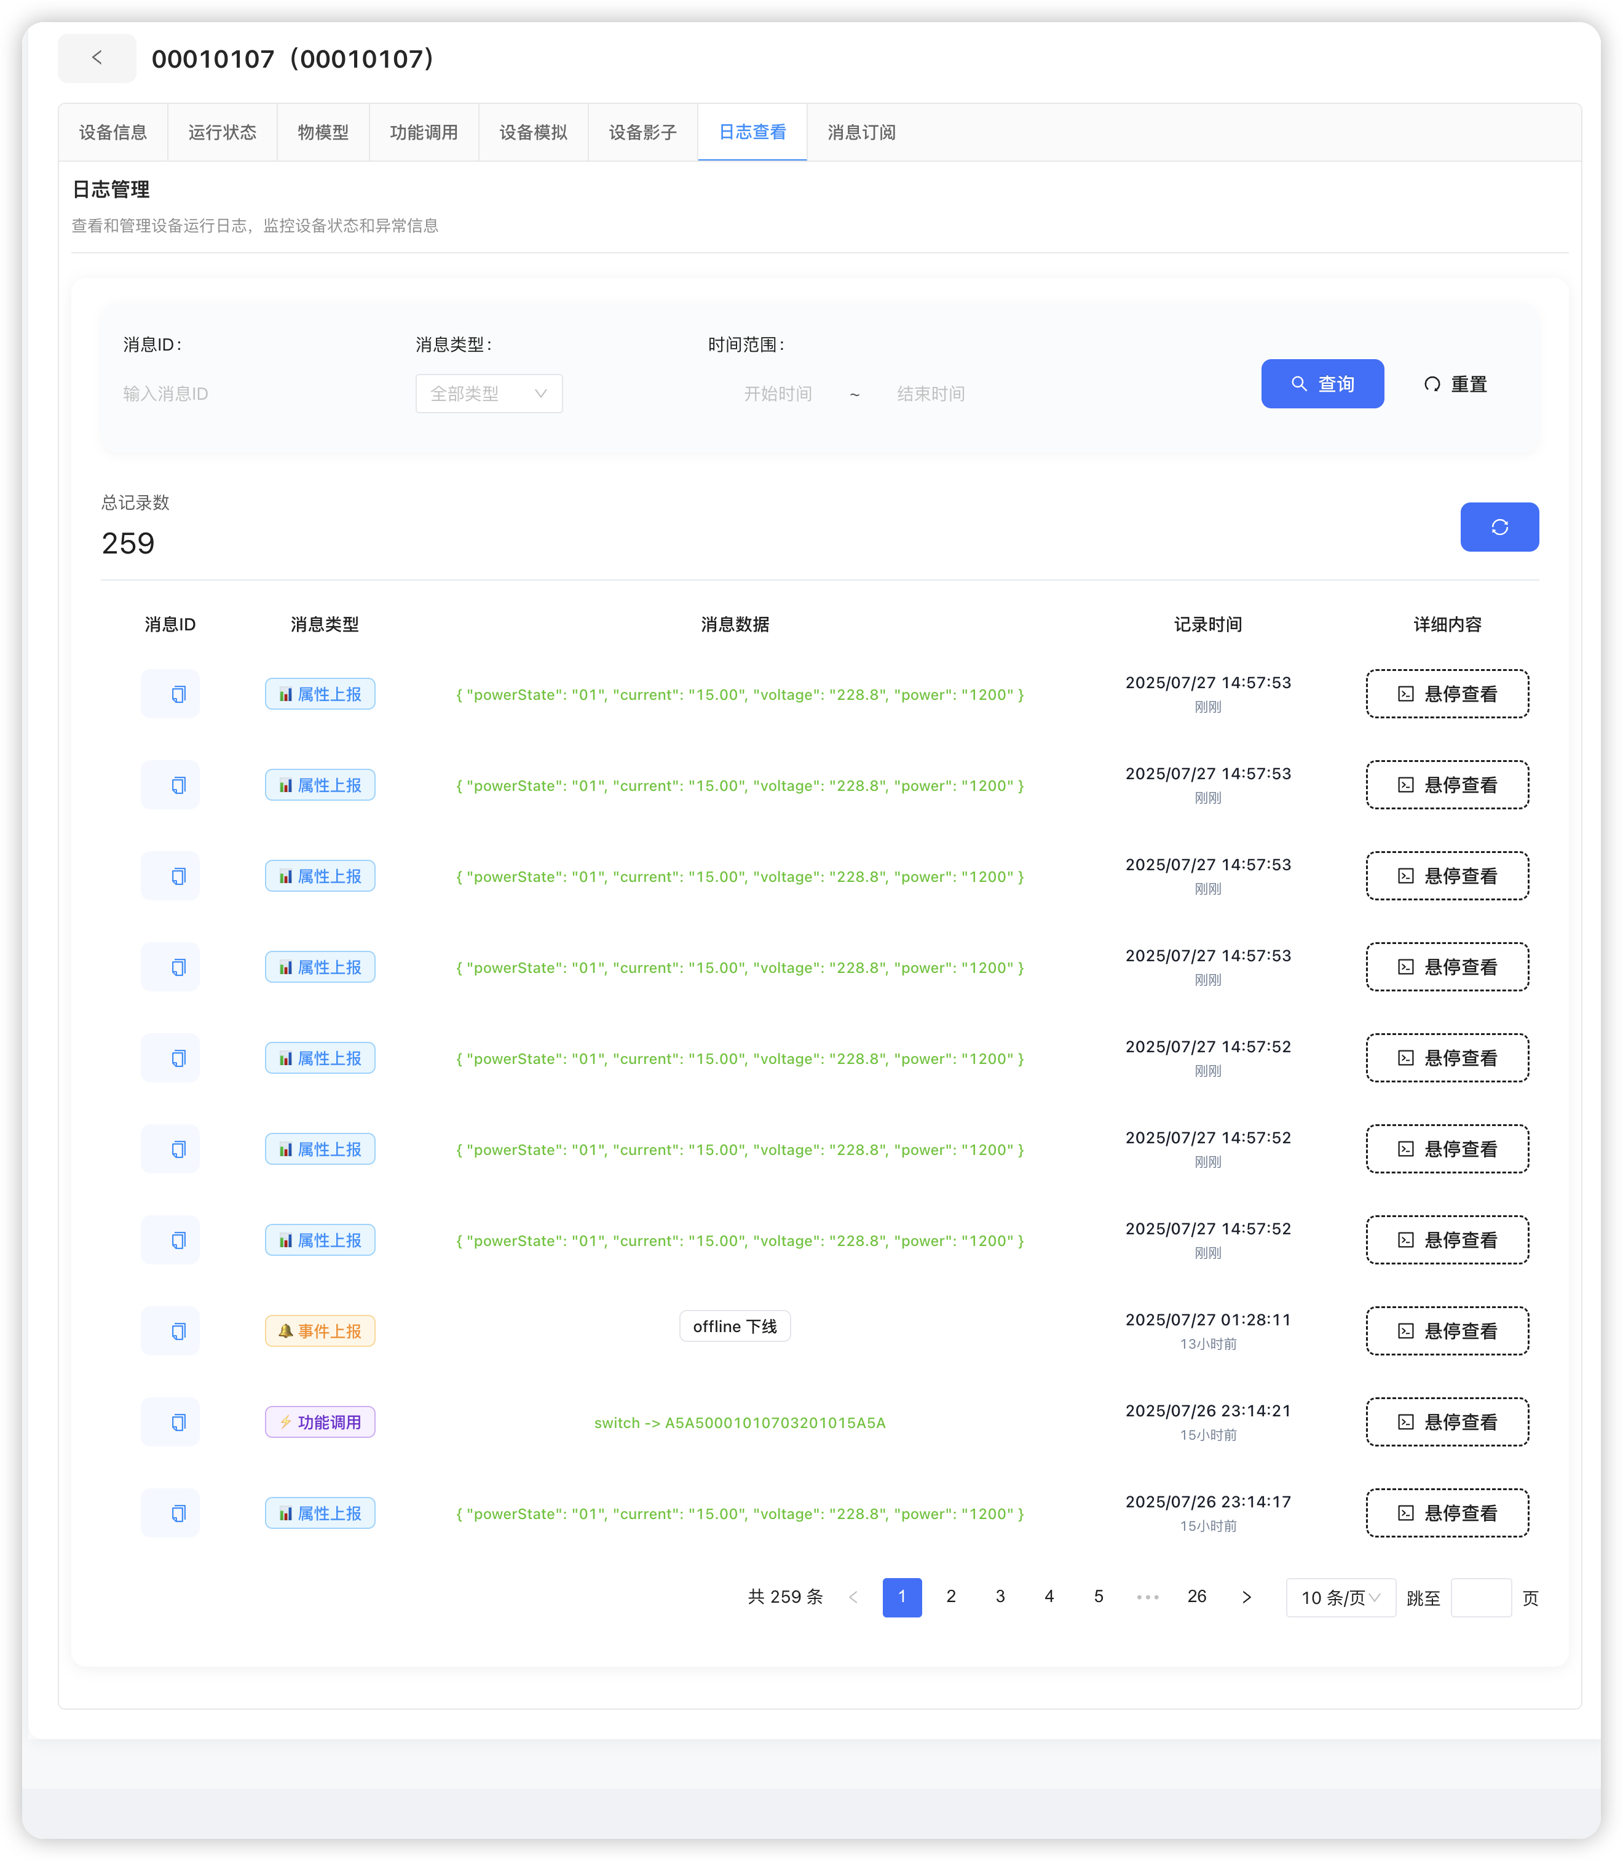1623x1861 pixels.
Task: Click the 查询 query button
Action: pos(1322,383)
